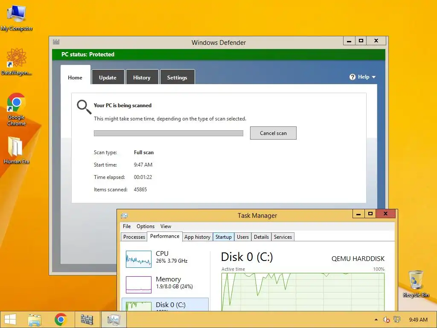Click the muted volume tray icon
The height and width of the screenshot is (328, 437).
coord(386,319)
